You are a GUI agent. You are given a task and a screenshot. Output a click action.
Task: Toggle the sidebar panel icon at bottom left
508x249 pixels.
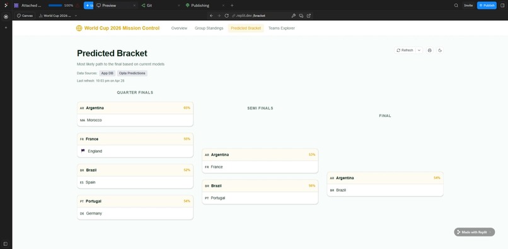coord(6,244)
